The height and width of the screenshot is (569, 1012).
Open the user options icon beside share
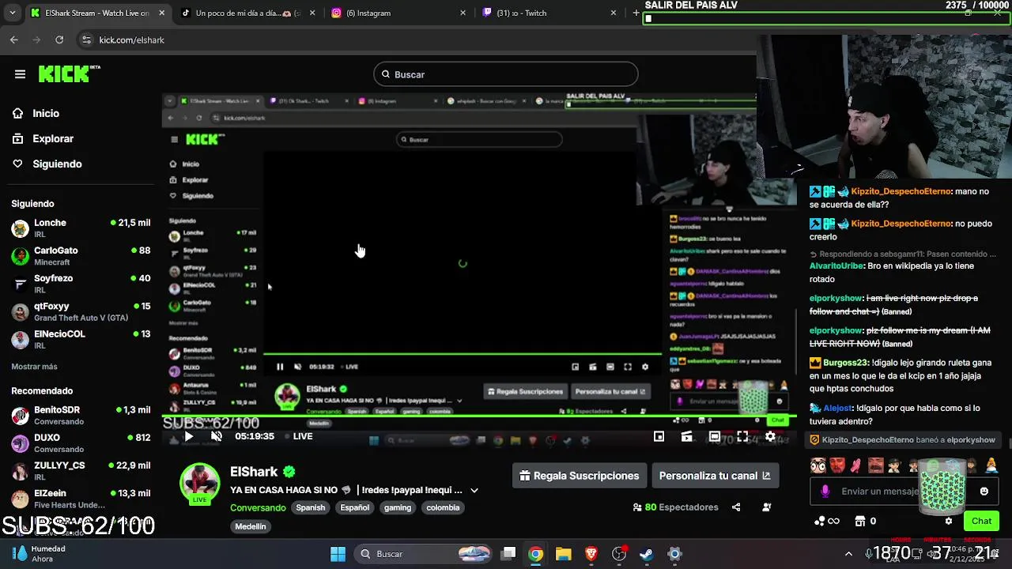766,507
